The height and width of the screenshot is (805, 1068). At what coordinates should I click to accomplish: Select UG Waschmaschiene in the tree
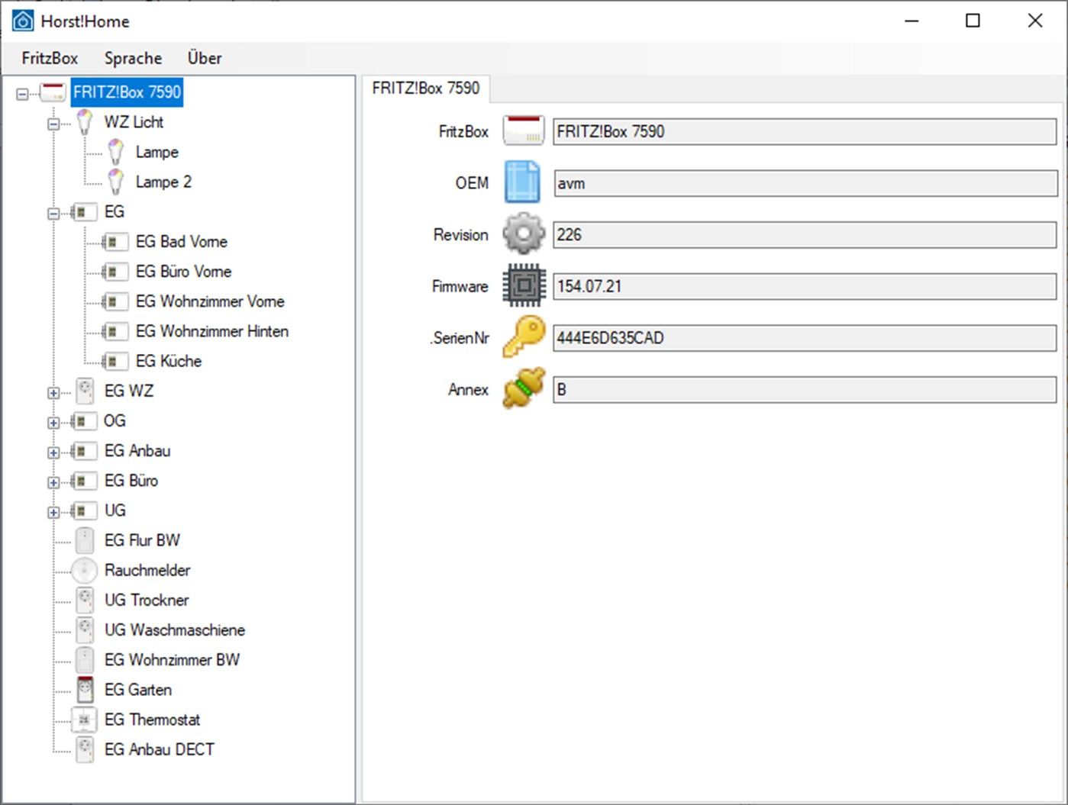click(x=175, y=630)
